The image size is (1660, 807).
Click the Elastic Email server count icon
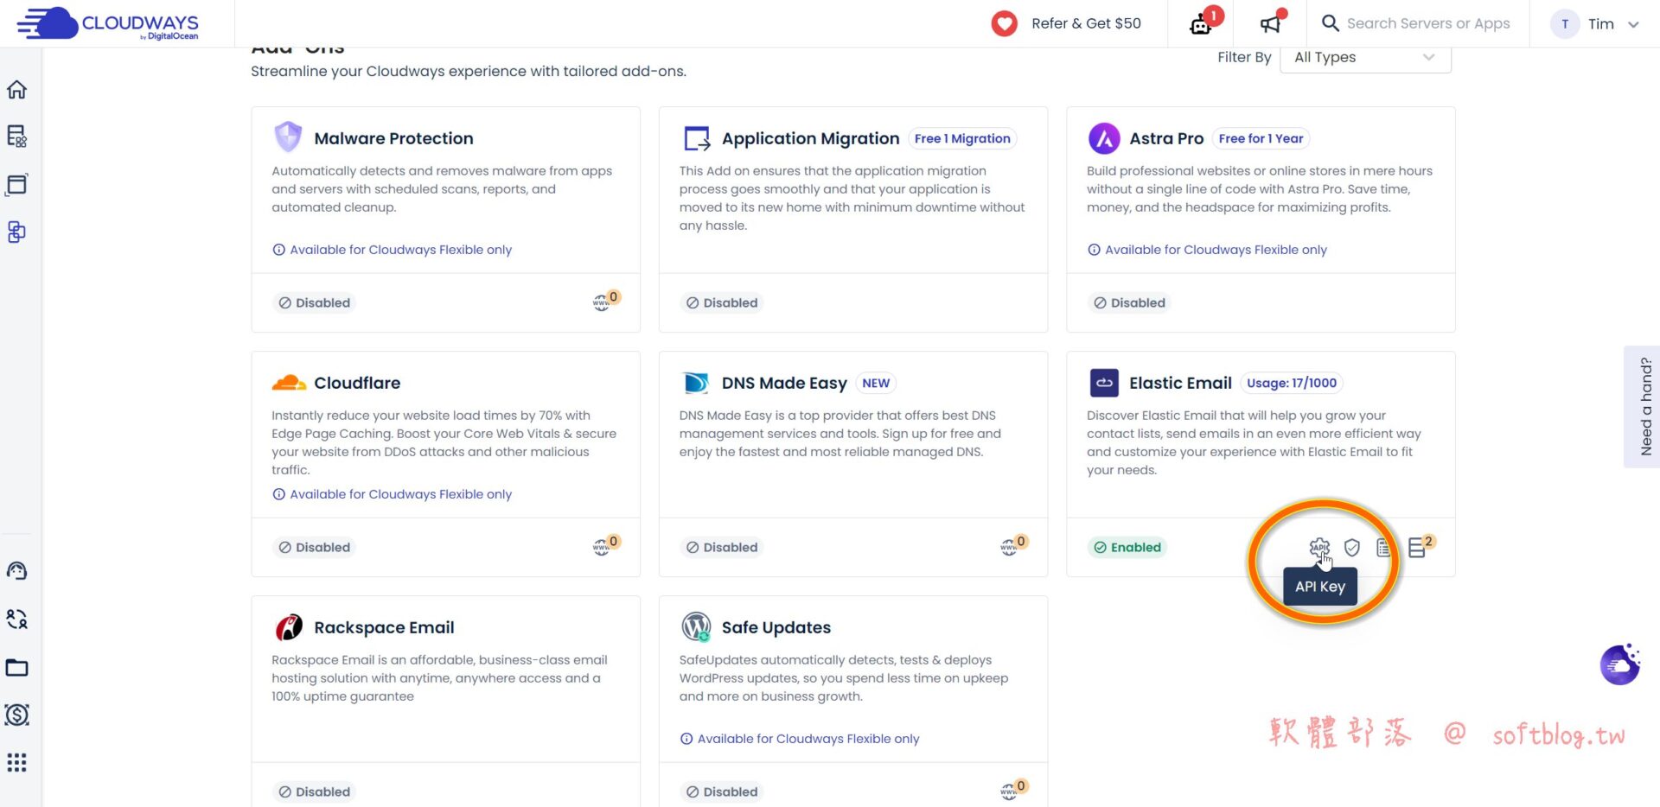[1417, 548]
